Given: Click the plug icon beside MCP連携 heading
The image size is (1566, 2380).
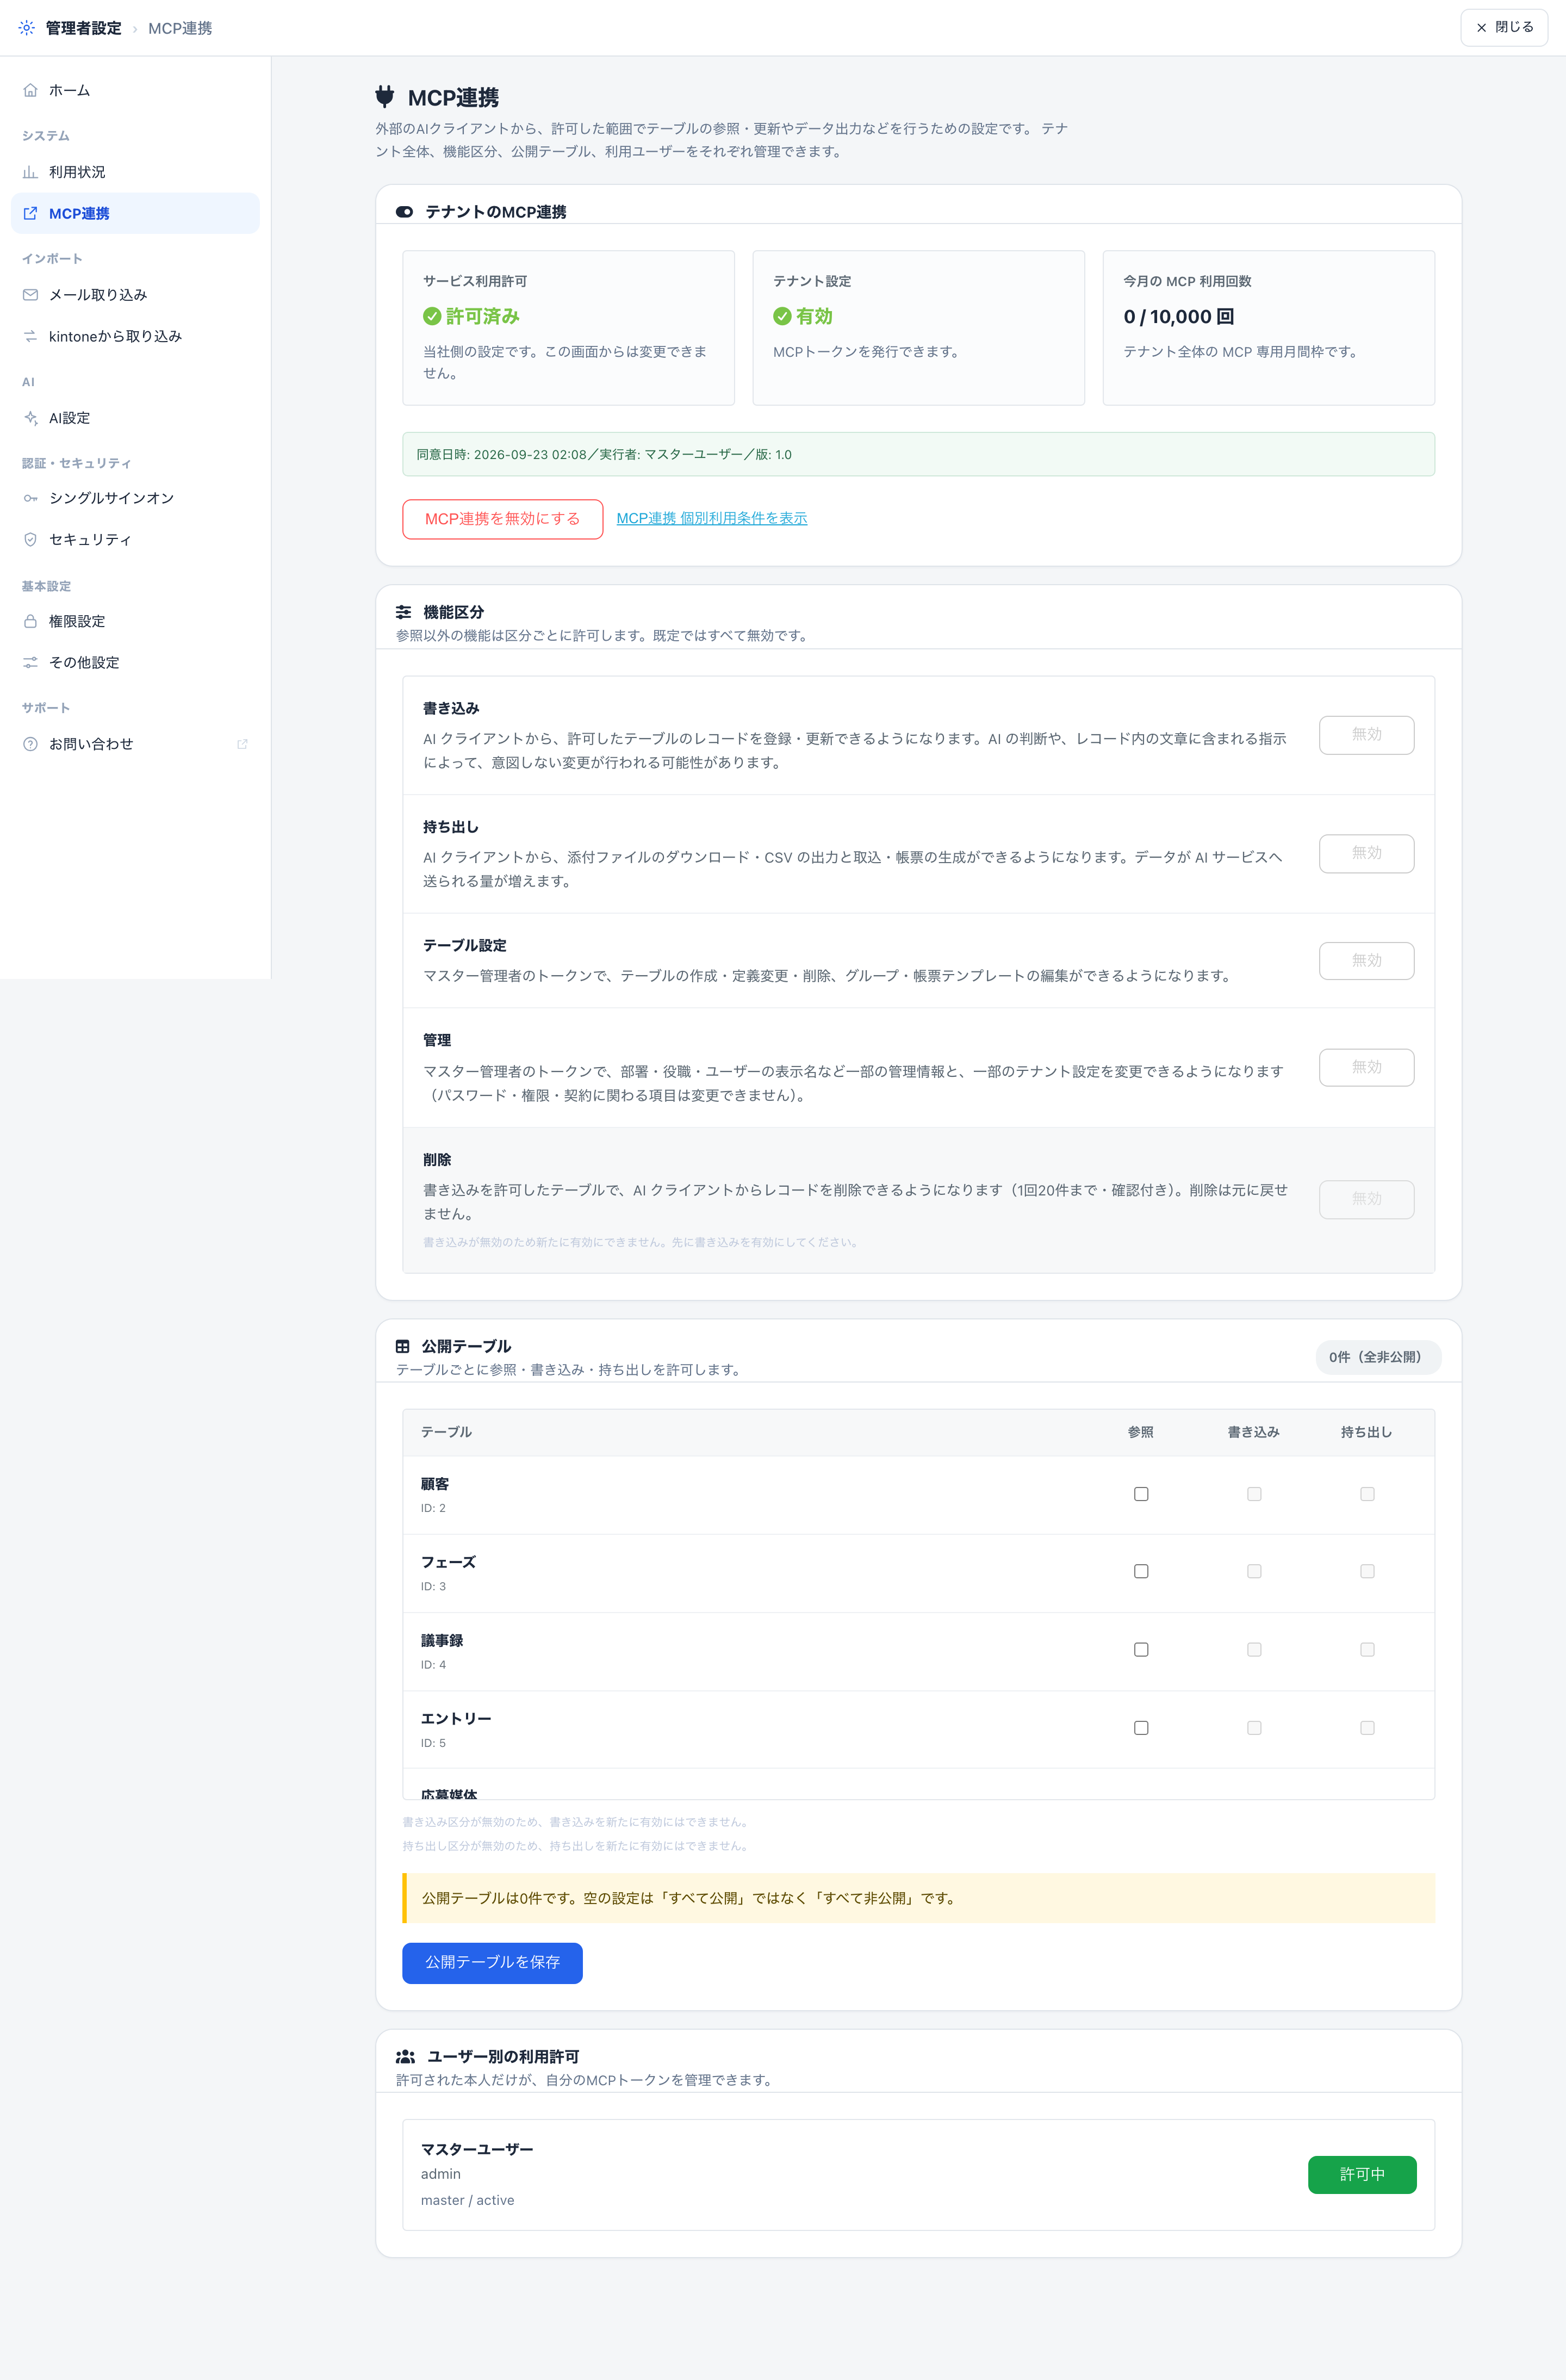Looking at the screenshot, I should click(x=385, y=97).
